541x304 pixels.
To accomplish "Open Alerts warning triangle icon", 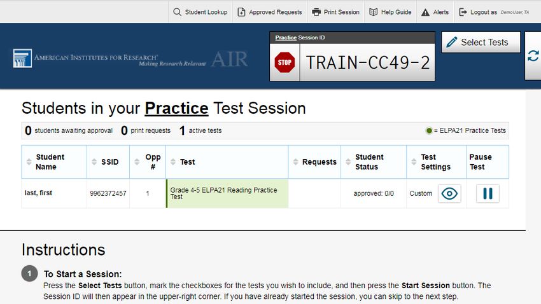I will pos(425,12).
